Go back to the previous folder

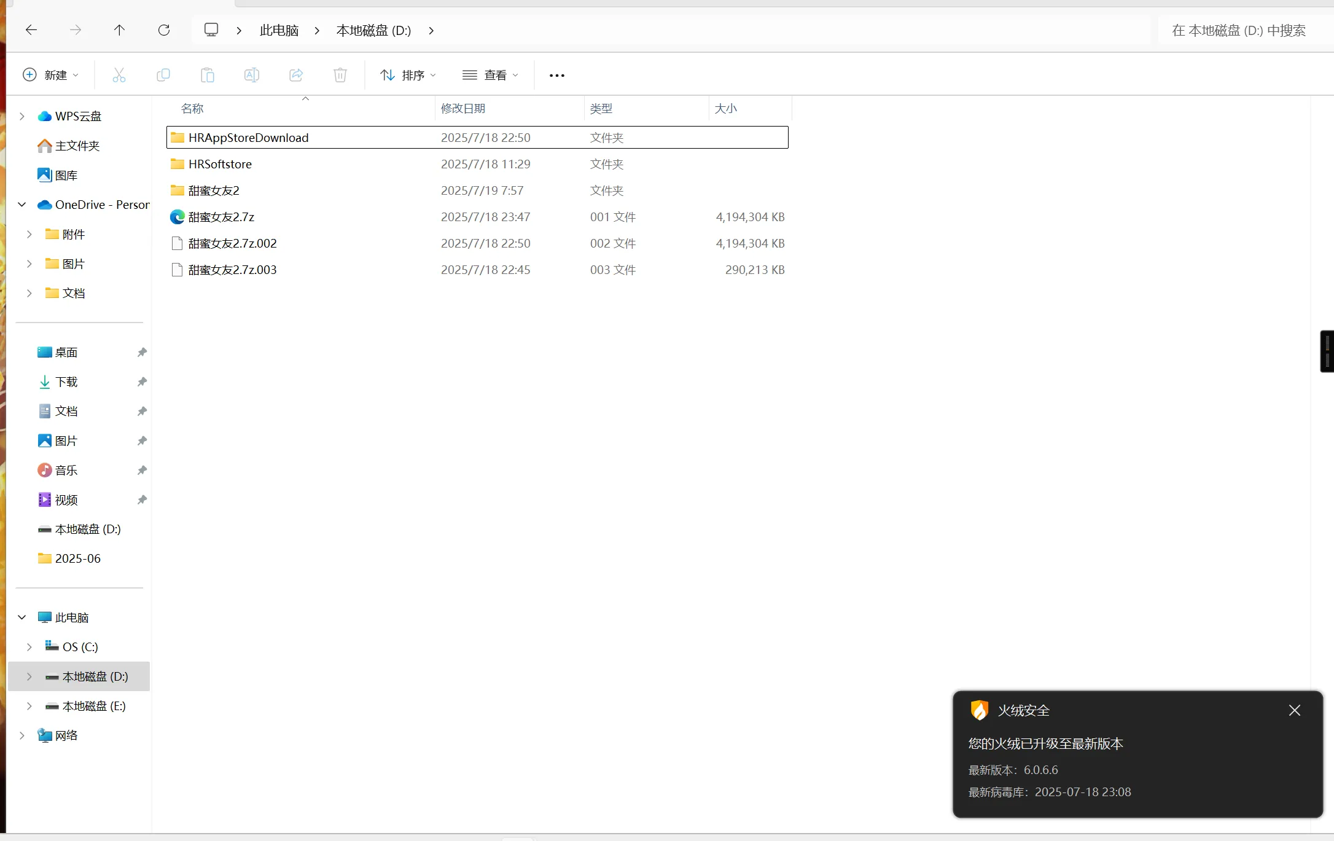pos(31,30)
